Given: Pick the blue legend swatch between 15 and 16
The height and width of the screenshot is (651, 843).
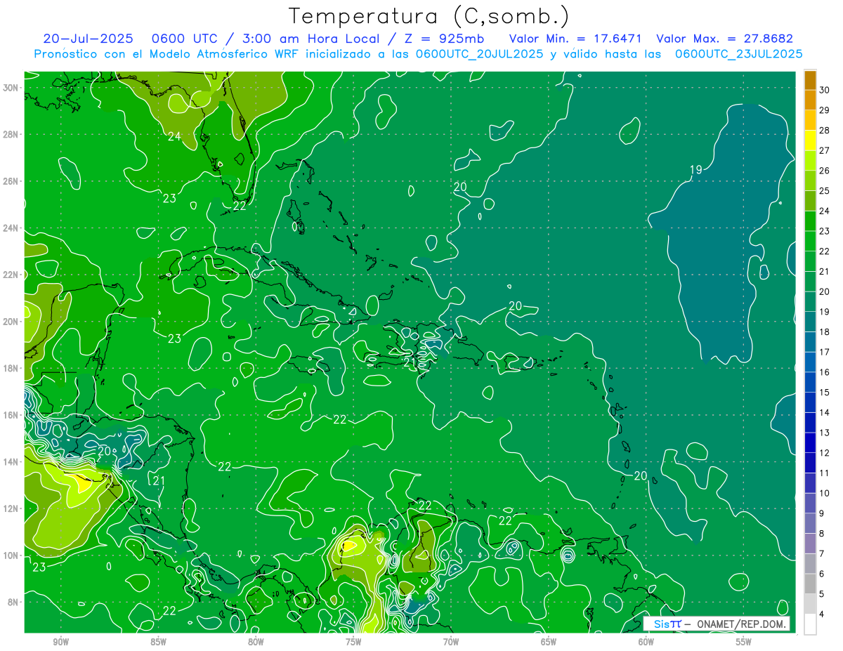Looking at the screenshot, I should point(810,383).
